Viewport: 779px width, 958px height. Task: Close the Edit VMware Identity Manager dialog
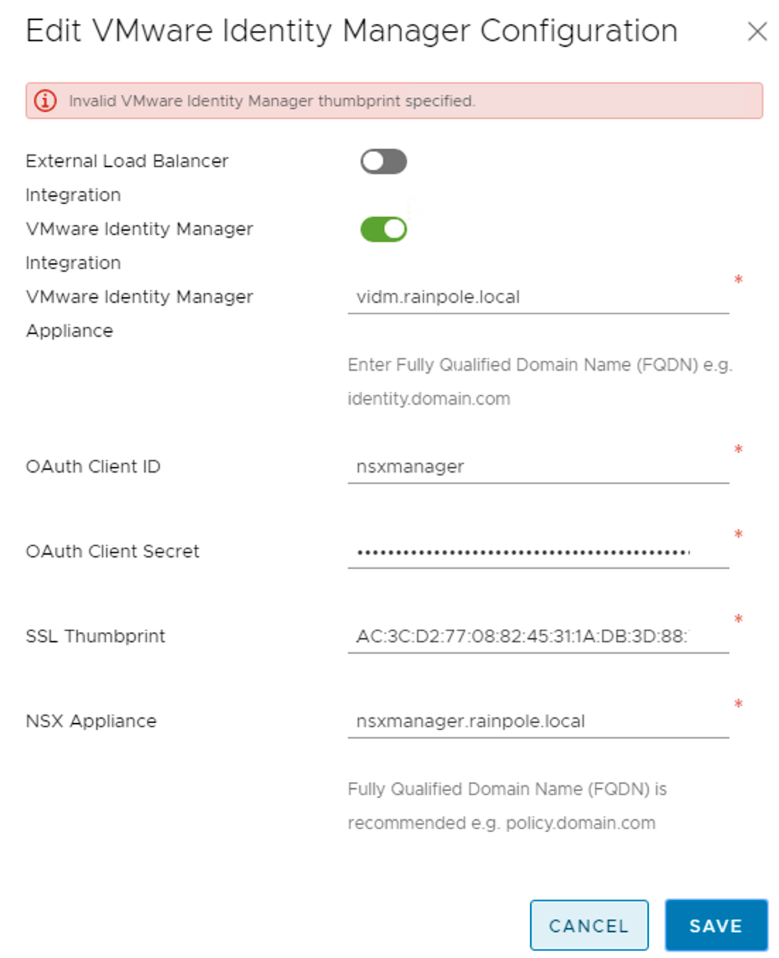point(757,31)
